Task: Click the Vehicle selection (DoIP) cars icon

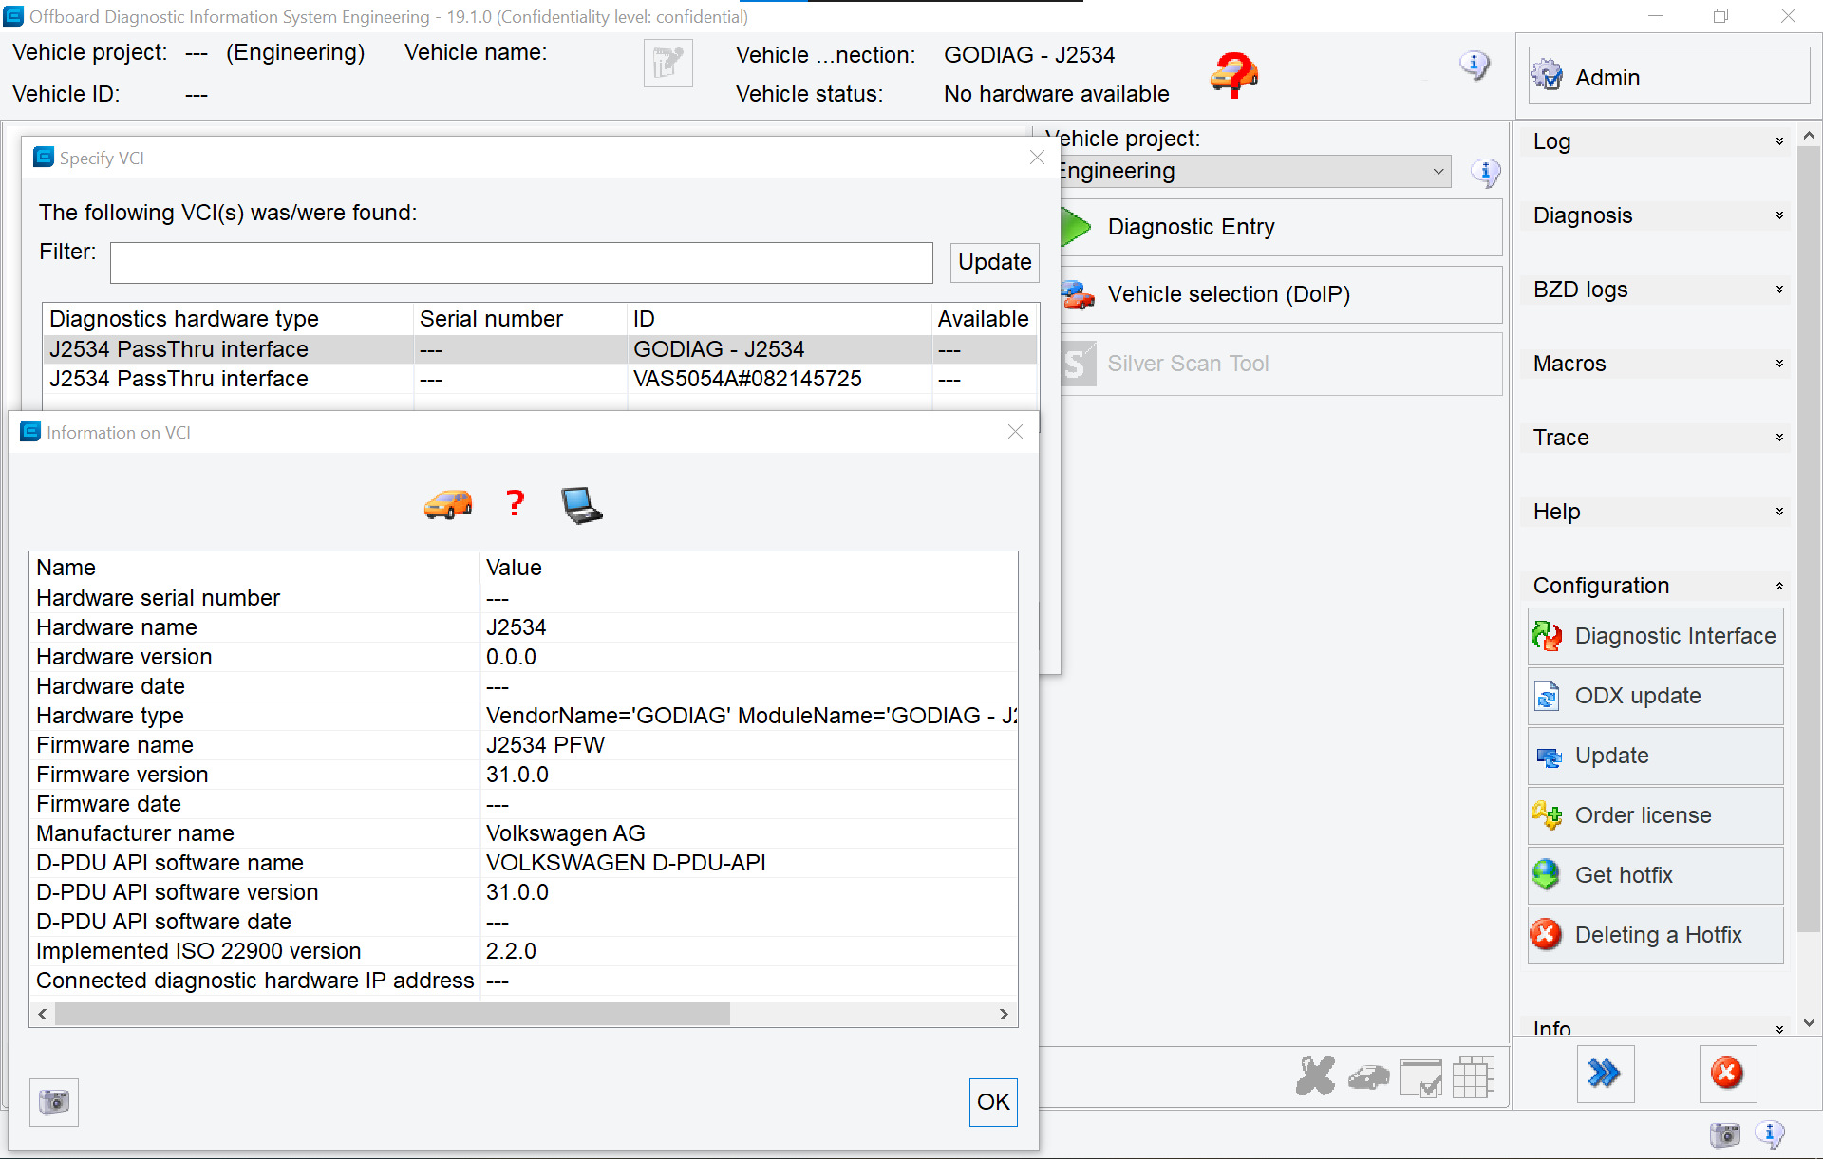Action: click(1078, 294)
